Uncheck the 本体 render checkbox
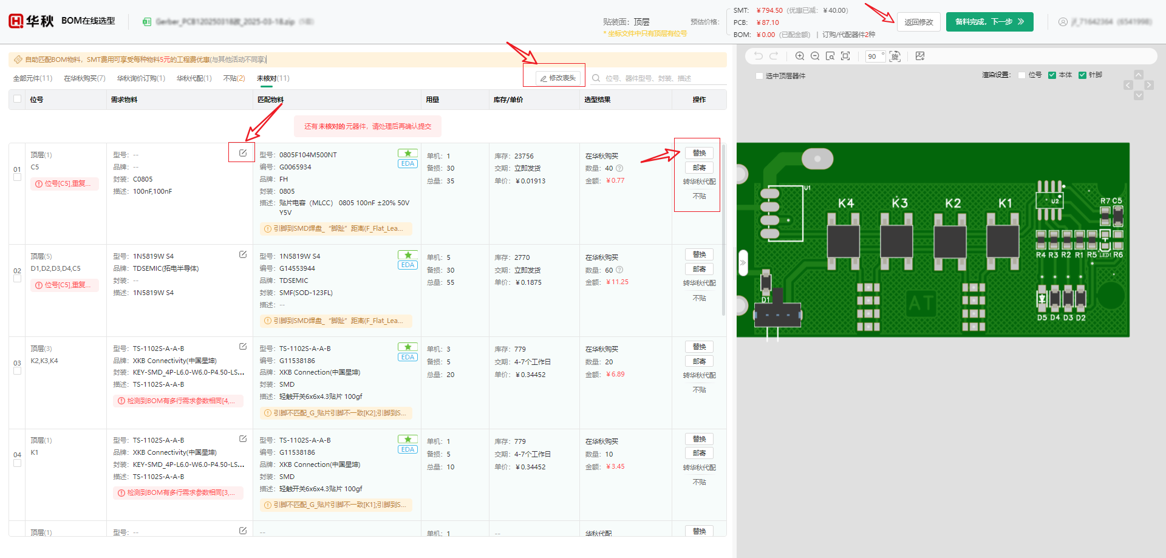Screen dimensions: 1166x558 point(1052,75)
